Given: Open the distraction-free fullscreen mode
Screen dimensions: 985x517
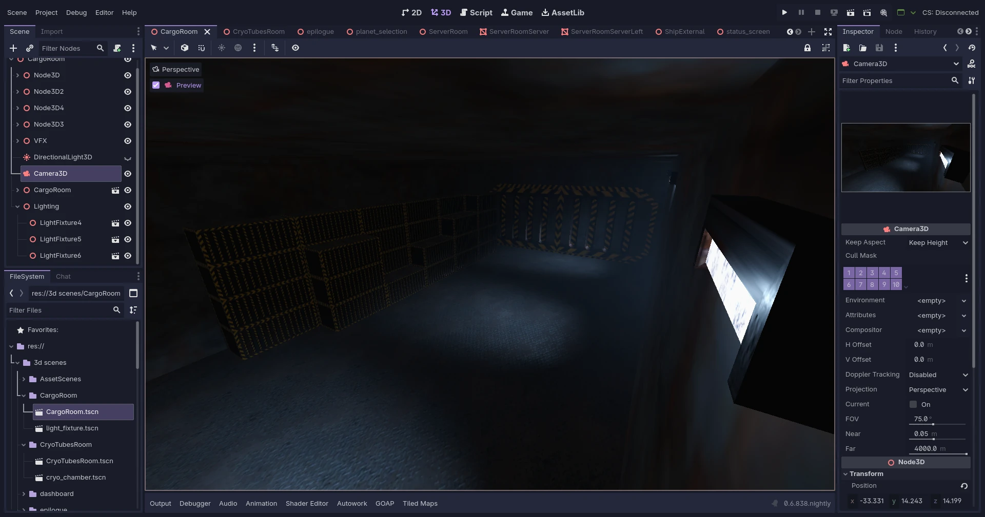Looking at the screenshot, I should click(x=828, y=32).
